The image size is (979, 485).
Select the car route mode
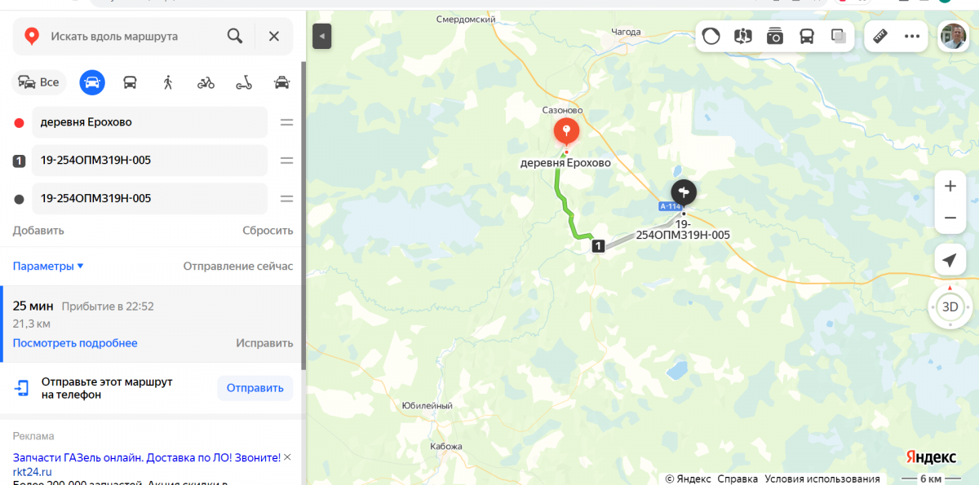pyautogui.click(x=92, y=82)
